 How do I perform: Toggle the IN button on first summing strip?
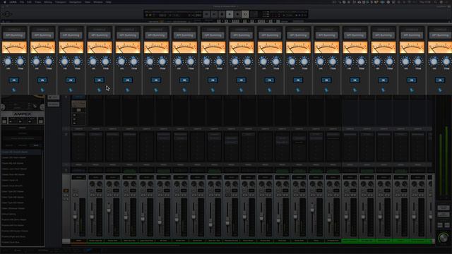click(x=14, y=80)
